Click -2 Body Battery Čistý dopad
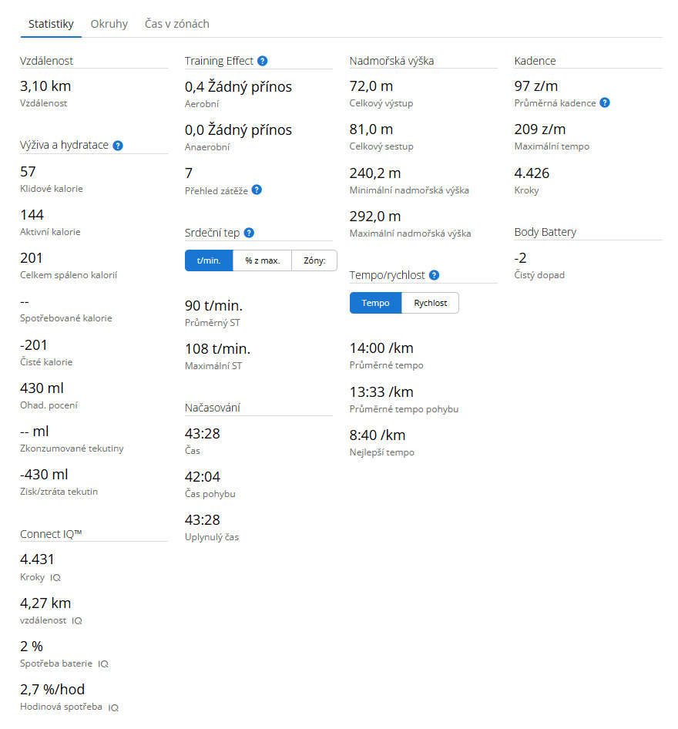Viewport: 678px width, 729px height. pos(521,258)
